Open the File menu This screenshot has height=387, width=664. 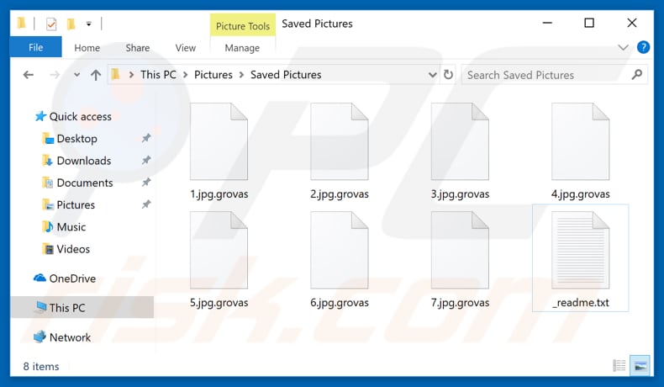coord(35,47)
